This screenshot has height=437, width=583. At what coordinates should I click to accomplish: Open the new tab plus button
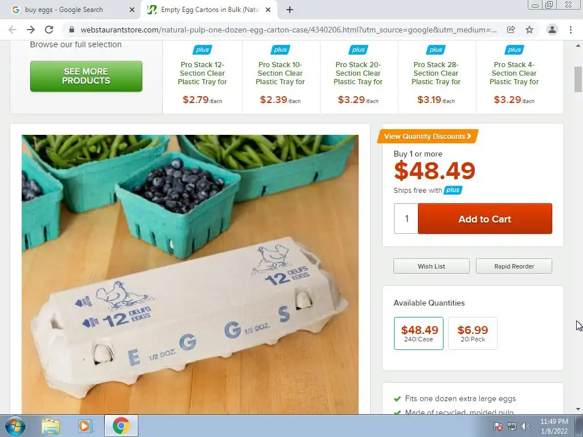pos(290,10)
